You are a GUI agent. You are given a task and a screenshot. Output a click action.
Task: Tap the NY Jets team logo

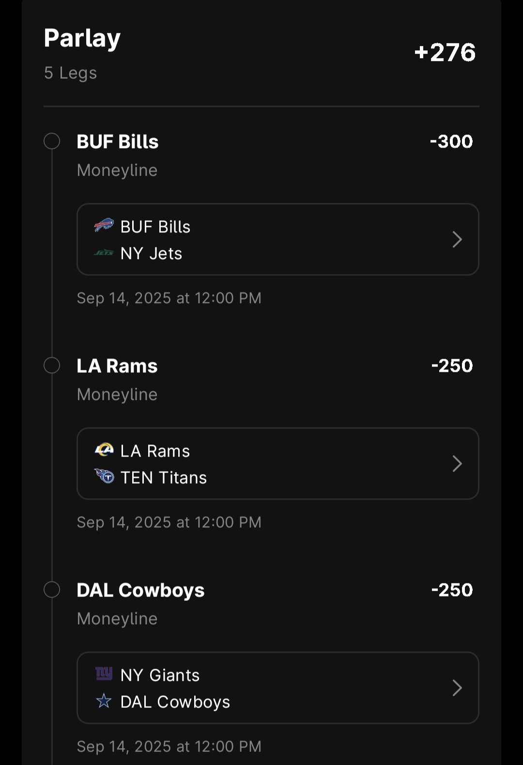click(104, 253)
